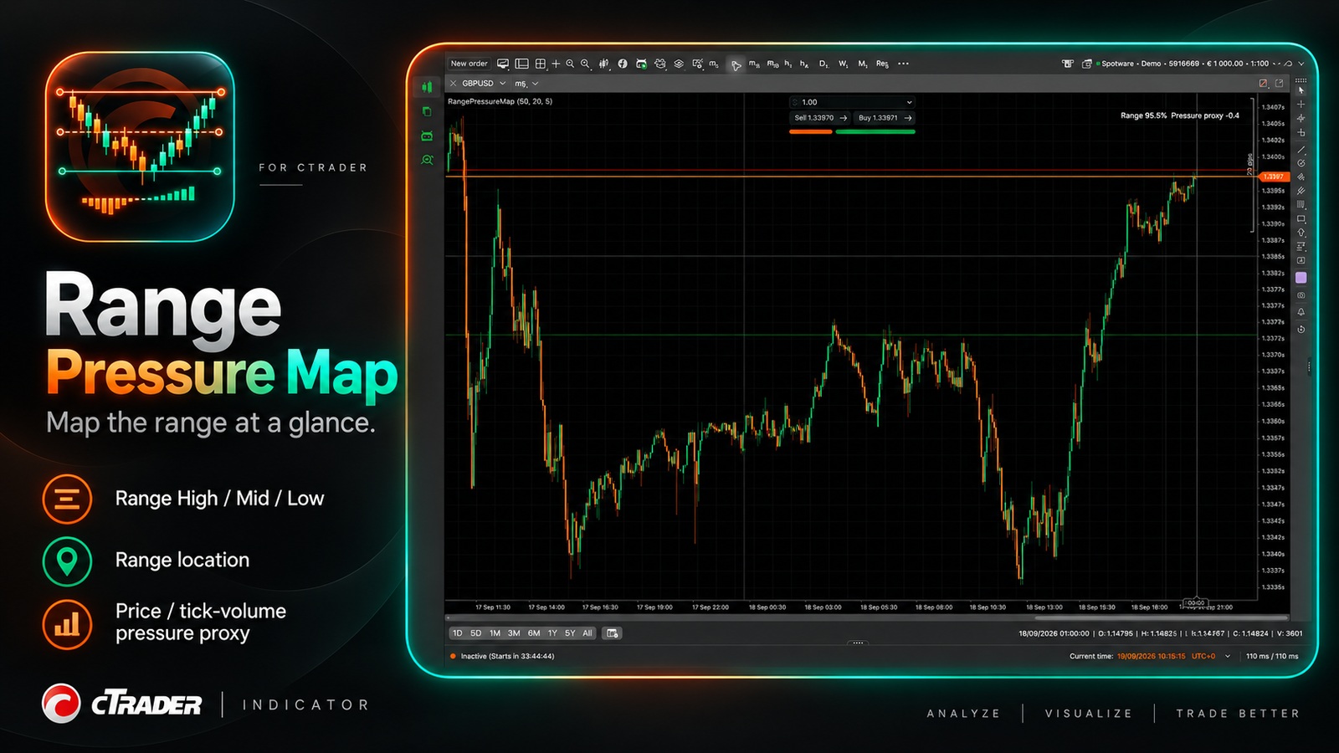Select the arrow cursor tool in right toolbar

tap(1301, 90)
